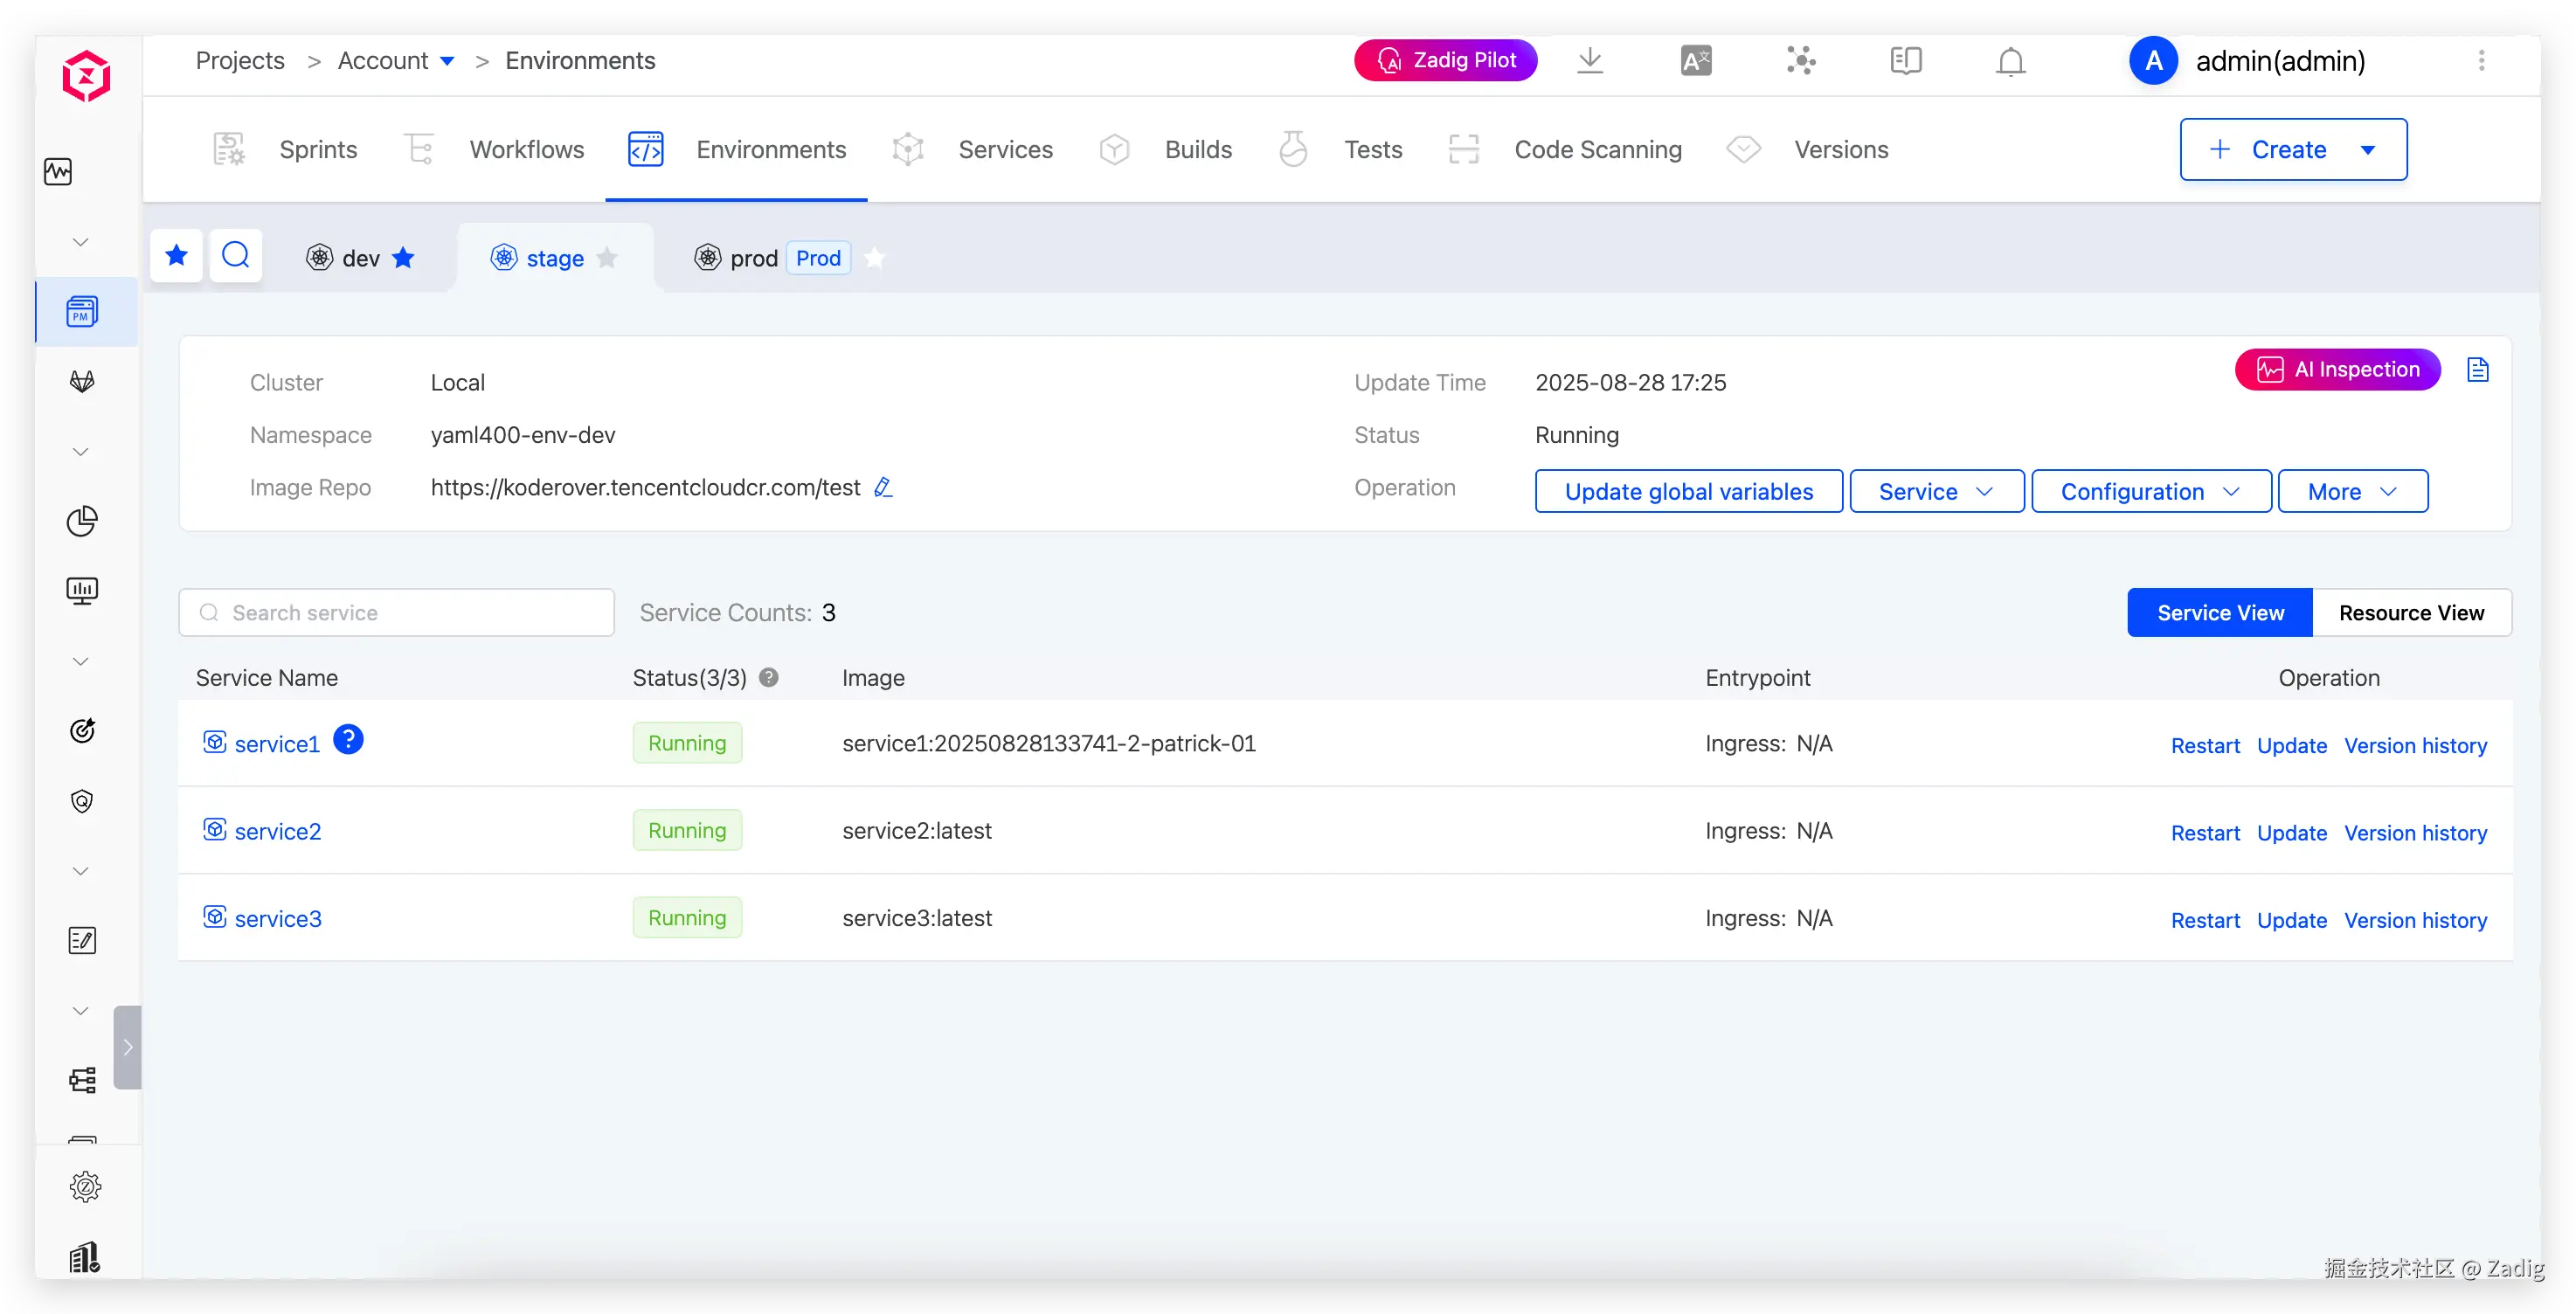Expand the Configuration dropdown

(2151, 491)
